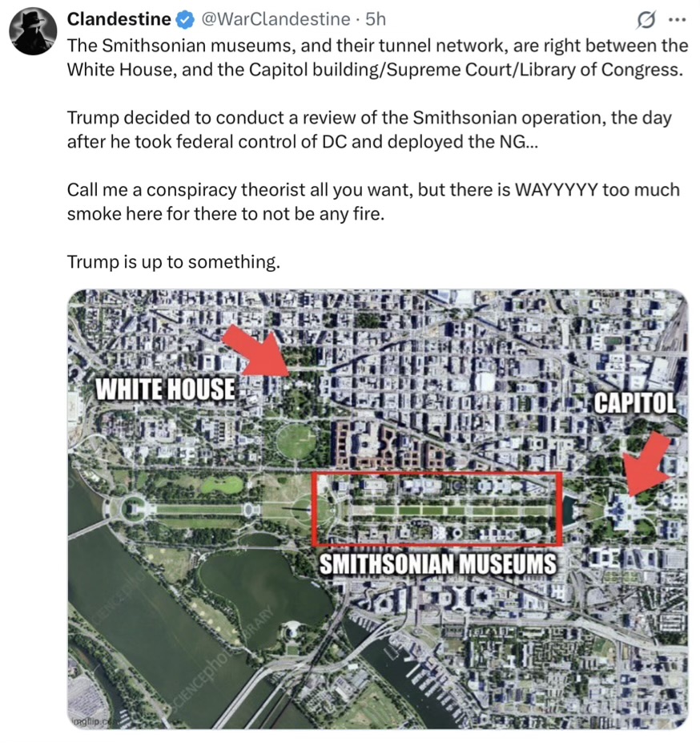The height and width of the screenshot is (743, 700).
Task: Click the CAPITOL caption on the image
Action: (635, 403)
